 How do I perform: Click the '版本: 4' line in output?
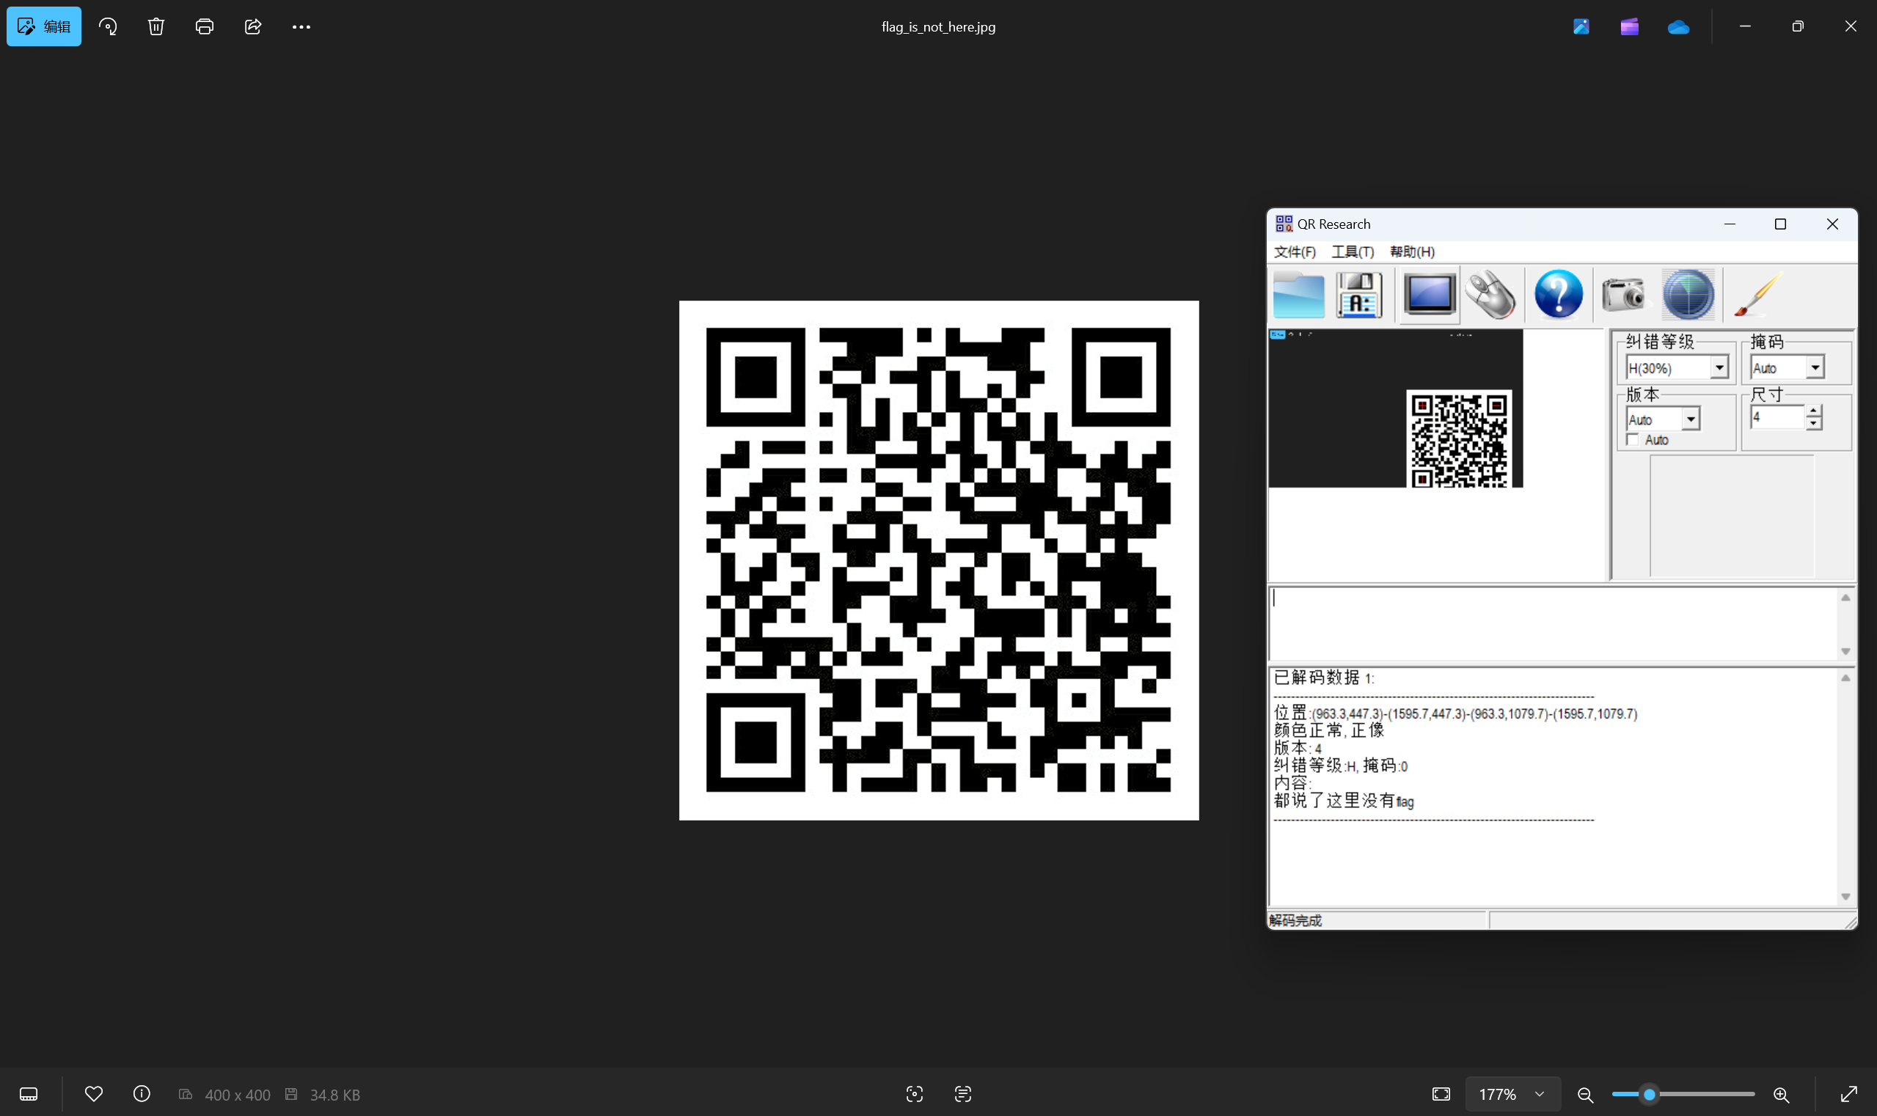point(1297,748)
